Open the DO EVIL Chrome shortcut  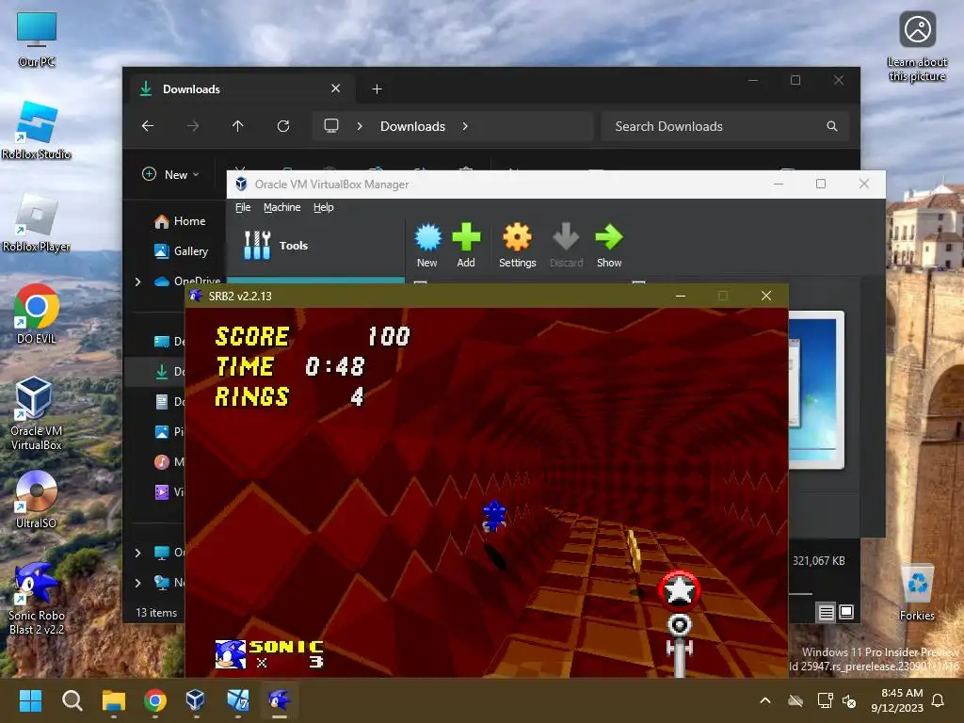coord(37,314)
